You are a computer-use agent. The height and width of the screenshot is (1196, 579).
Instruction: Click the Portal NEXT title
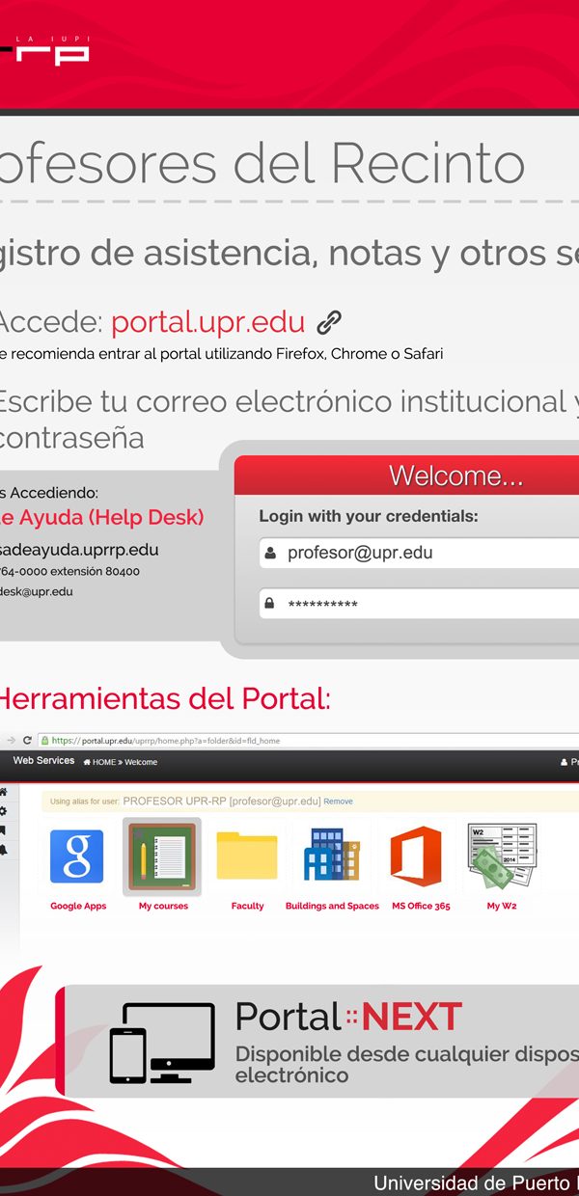(x=348, y=1018)
